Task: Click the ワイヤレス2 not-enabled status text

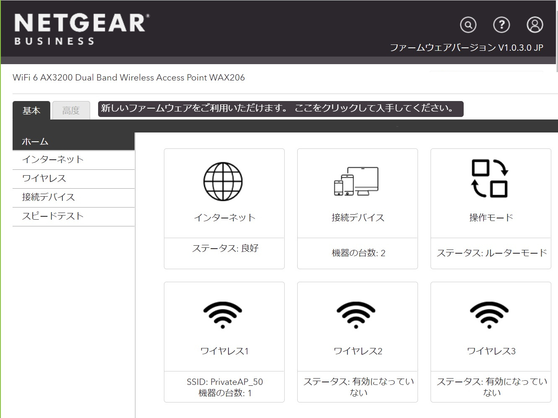Action: pos(358,387)
